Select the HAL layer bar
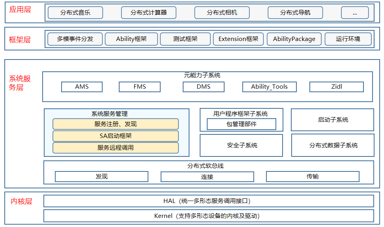384x227 pixels. coord(208,201)
